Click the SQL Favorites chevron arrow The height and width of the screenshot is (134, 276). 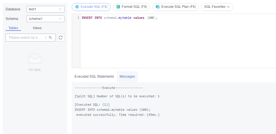pos(228,7)
